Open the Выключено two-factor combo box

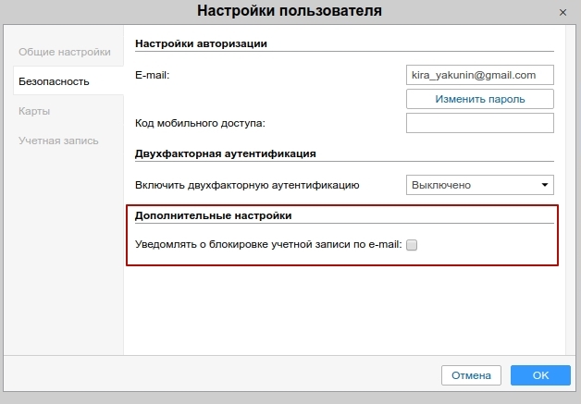472,185
